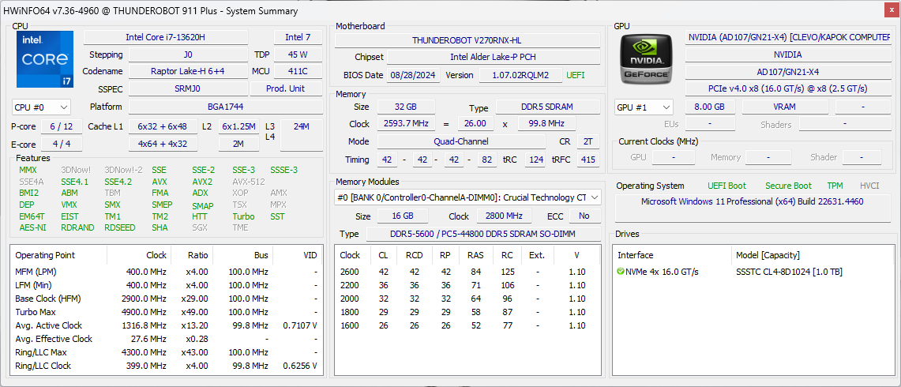Image resolution: width=901 pixels, height=387 pixels.
Task: Select the Intel Alder Lake-P PCH chipset field
Action: coord(492,57)
